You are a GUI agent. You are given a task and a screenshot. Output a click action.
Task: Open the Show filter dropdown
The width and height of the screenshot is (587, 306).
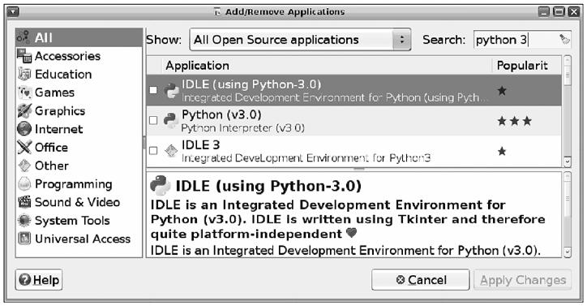point(300,40)
